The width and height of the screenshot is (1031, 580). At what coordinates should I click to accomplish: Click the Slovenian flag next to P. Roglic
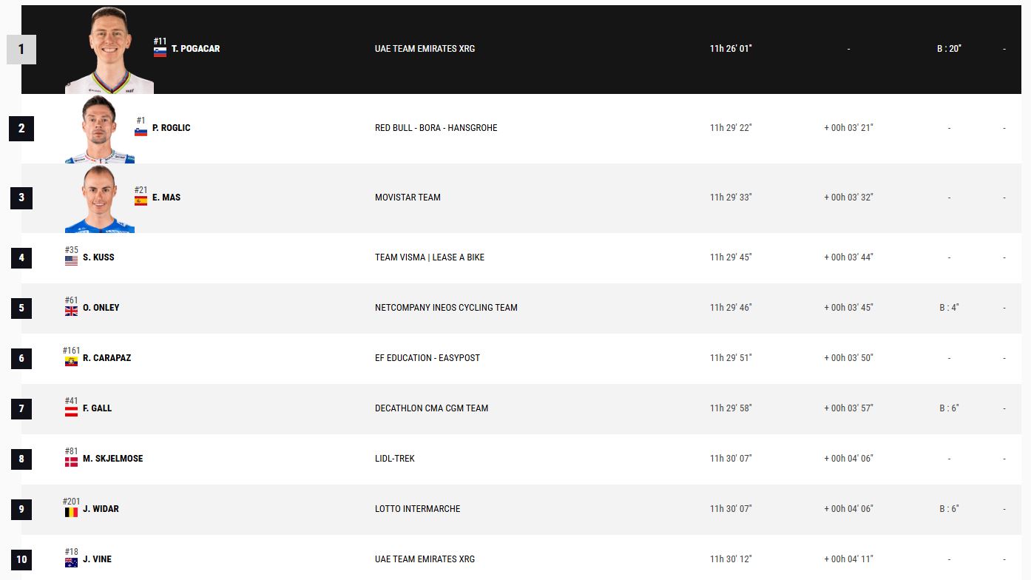click(141, 132)
